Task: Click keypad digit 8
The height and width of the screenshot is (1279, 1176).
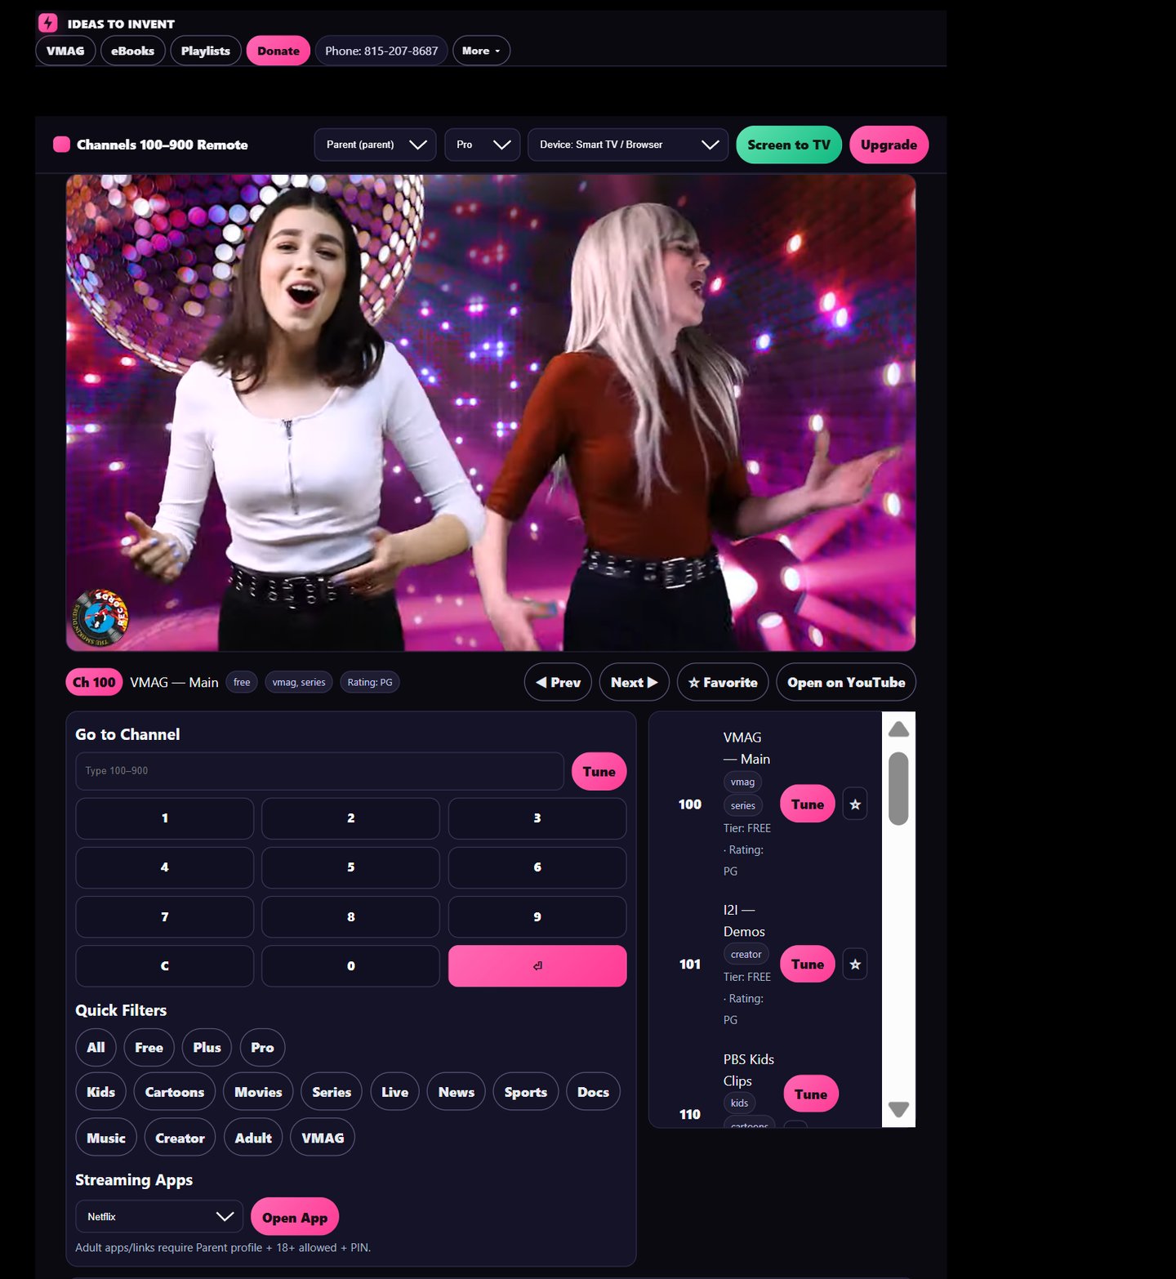Action: [350, 917]
